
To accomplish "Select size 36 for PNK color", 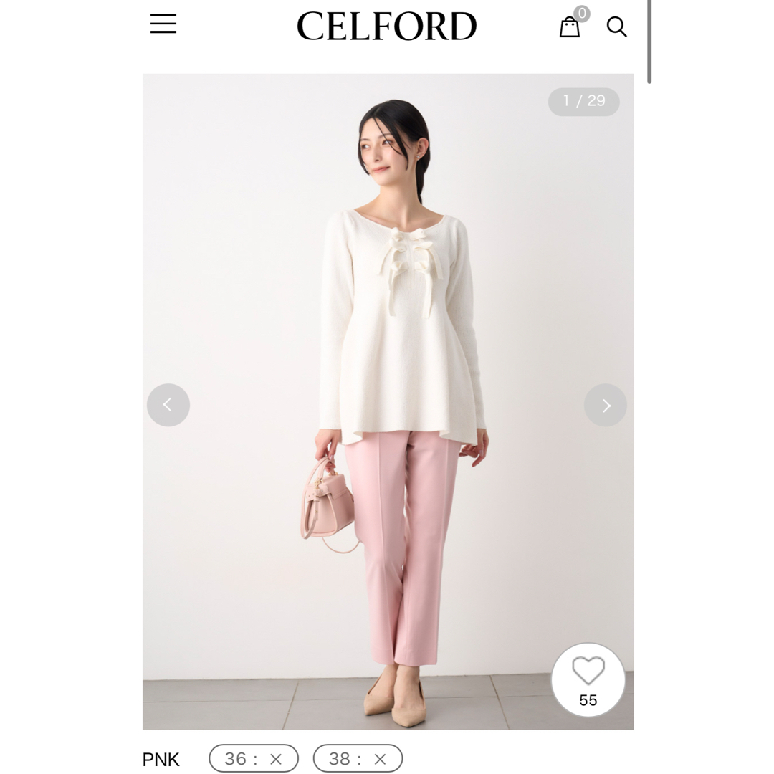I will pos(254,758).
